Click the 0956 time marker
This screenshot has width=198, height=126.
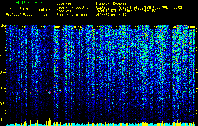(116, 27)
